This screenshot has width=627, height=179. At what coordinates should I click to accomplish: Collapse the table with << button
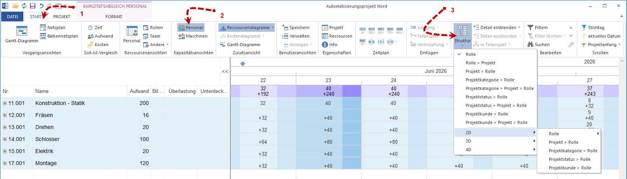(x=225, y=71)
